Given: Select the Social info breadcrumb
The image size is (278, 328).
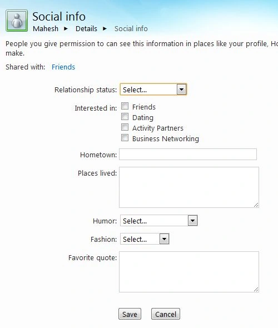Looking at the screenshot, I should tap(131, 29).
